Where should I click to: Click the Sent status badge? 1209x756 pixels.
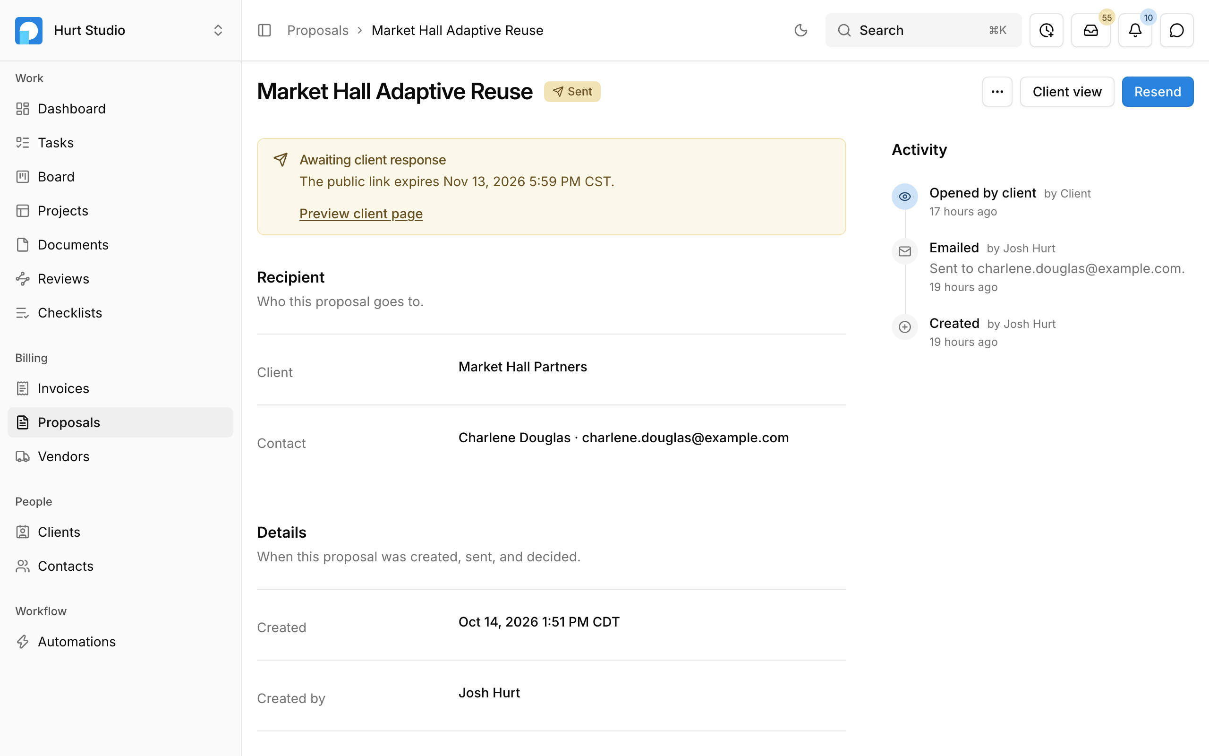[572, 92]
